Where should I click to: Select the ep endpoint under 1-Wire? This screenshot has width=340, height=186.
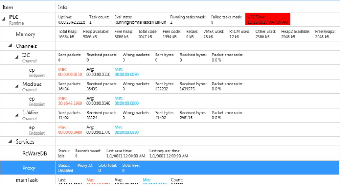coord(31,130)
